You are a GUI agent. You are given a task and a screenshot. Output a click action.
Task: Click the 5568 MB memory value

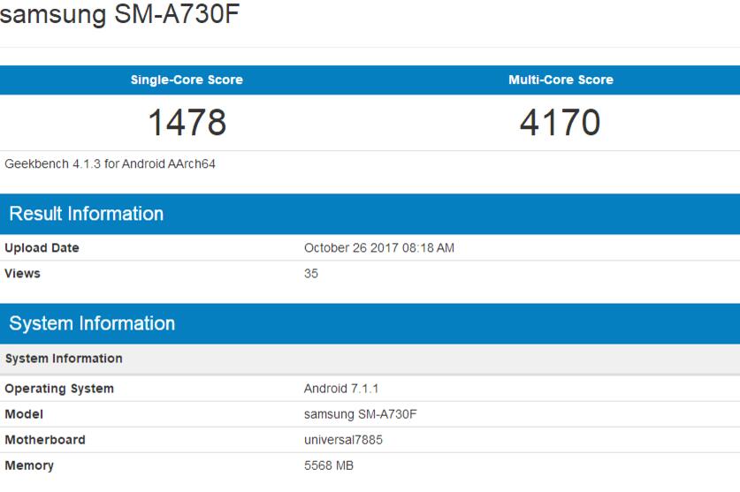[329, 466]
